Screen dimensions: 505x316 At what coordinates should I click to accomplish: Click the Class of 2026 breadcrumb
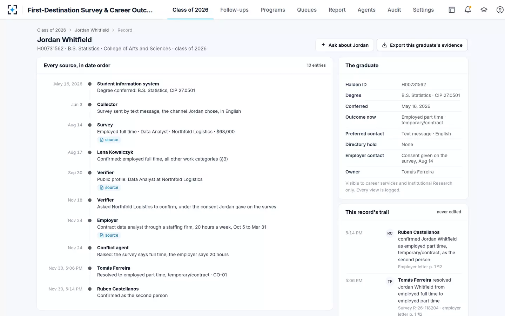click(x=52, y=30)
